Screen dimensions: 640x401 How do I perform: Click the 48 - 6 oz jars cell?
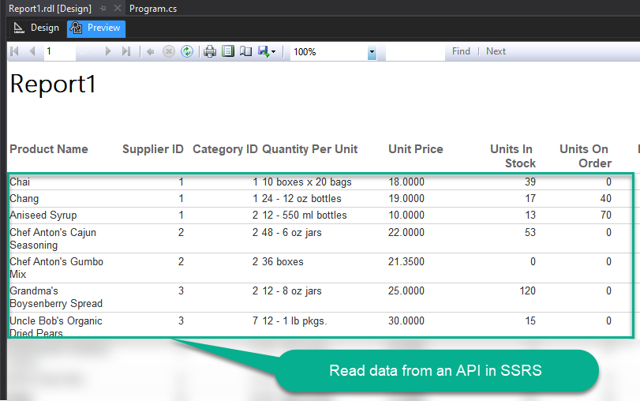(x=292, y=232)
